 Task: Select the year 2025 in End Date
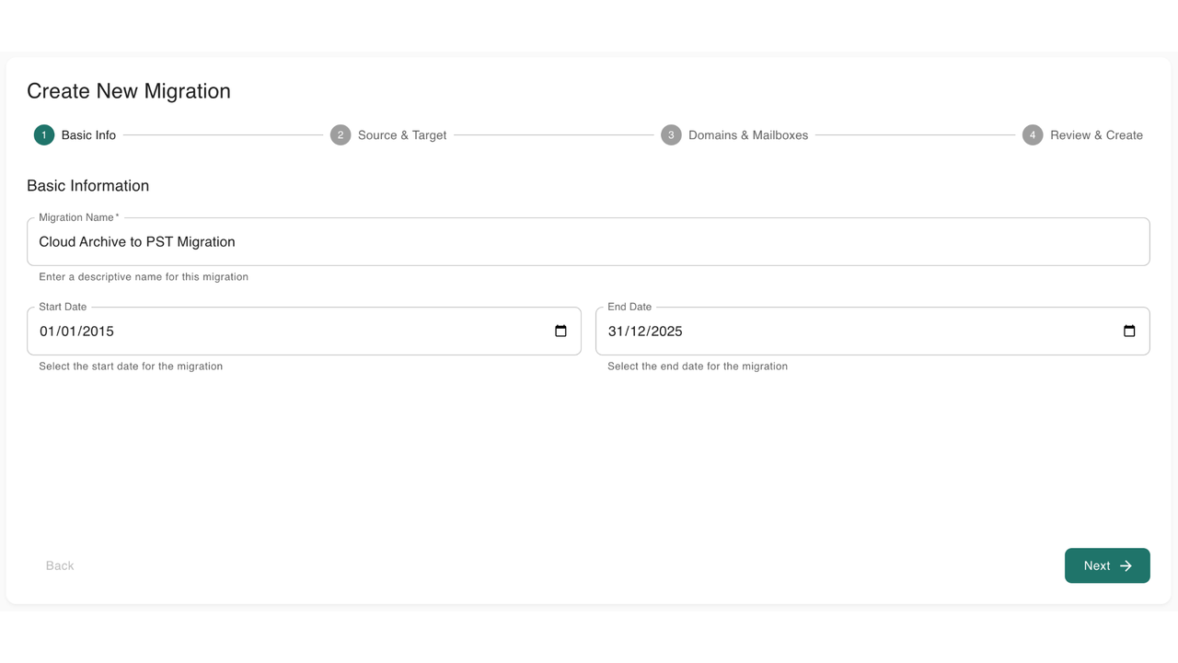coord(666,331)
